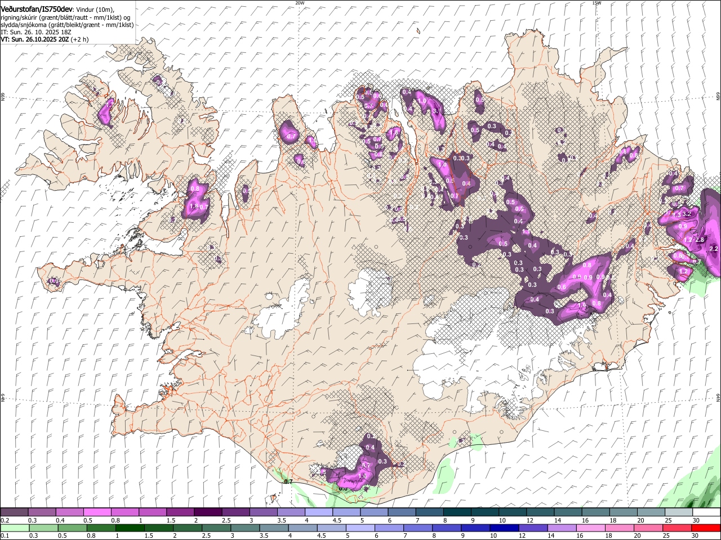721x540 pixels.
Task: Click the 15W longitude label at top
Action: (x=597, y=2)
